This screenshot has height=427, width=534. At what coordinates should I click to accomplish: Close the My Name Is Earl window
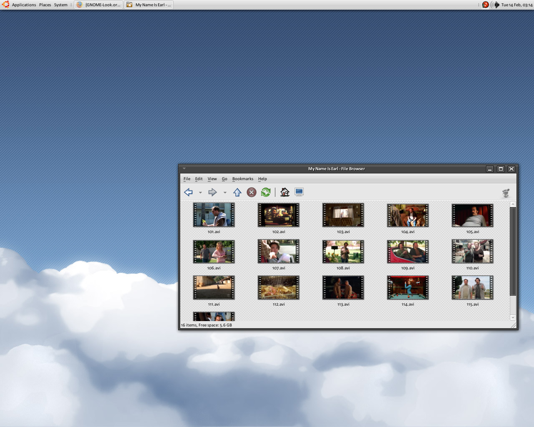[x=511, y=169]
